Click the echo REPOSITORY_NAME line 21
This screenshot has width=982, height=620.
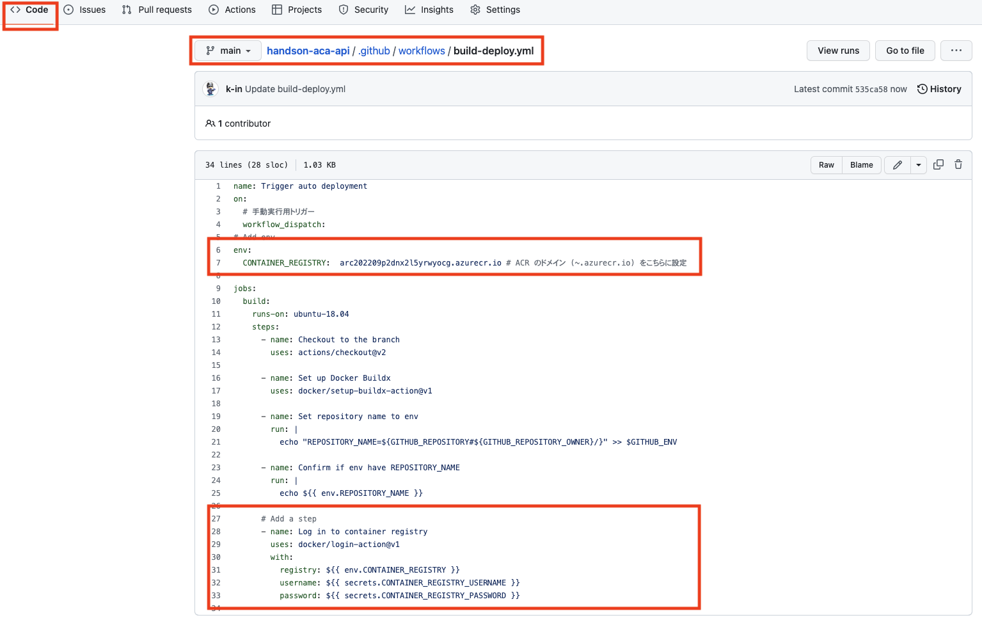478,442
